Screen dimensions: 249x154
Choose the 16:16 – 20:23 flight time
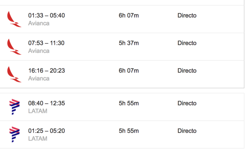pyautogui.click(x=47, y=70)
